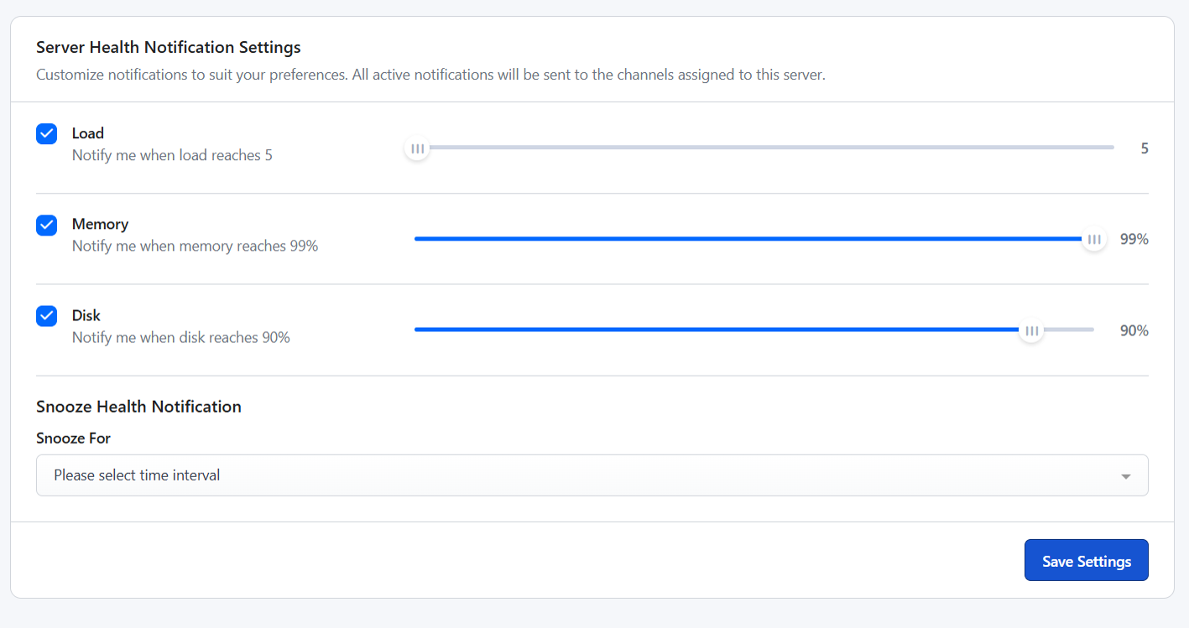The image size is (1189, 628).
Task: Click the Disk label text
Action: tap(86, 315)
